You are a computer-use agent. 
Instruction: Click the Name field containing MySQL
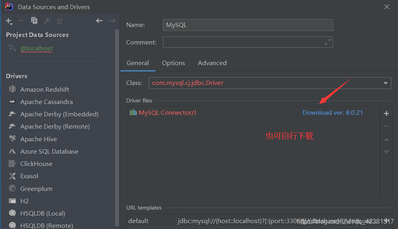[248, 25]
